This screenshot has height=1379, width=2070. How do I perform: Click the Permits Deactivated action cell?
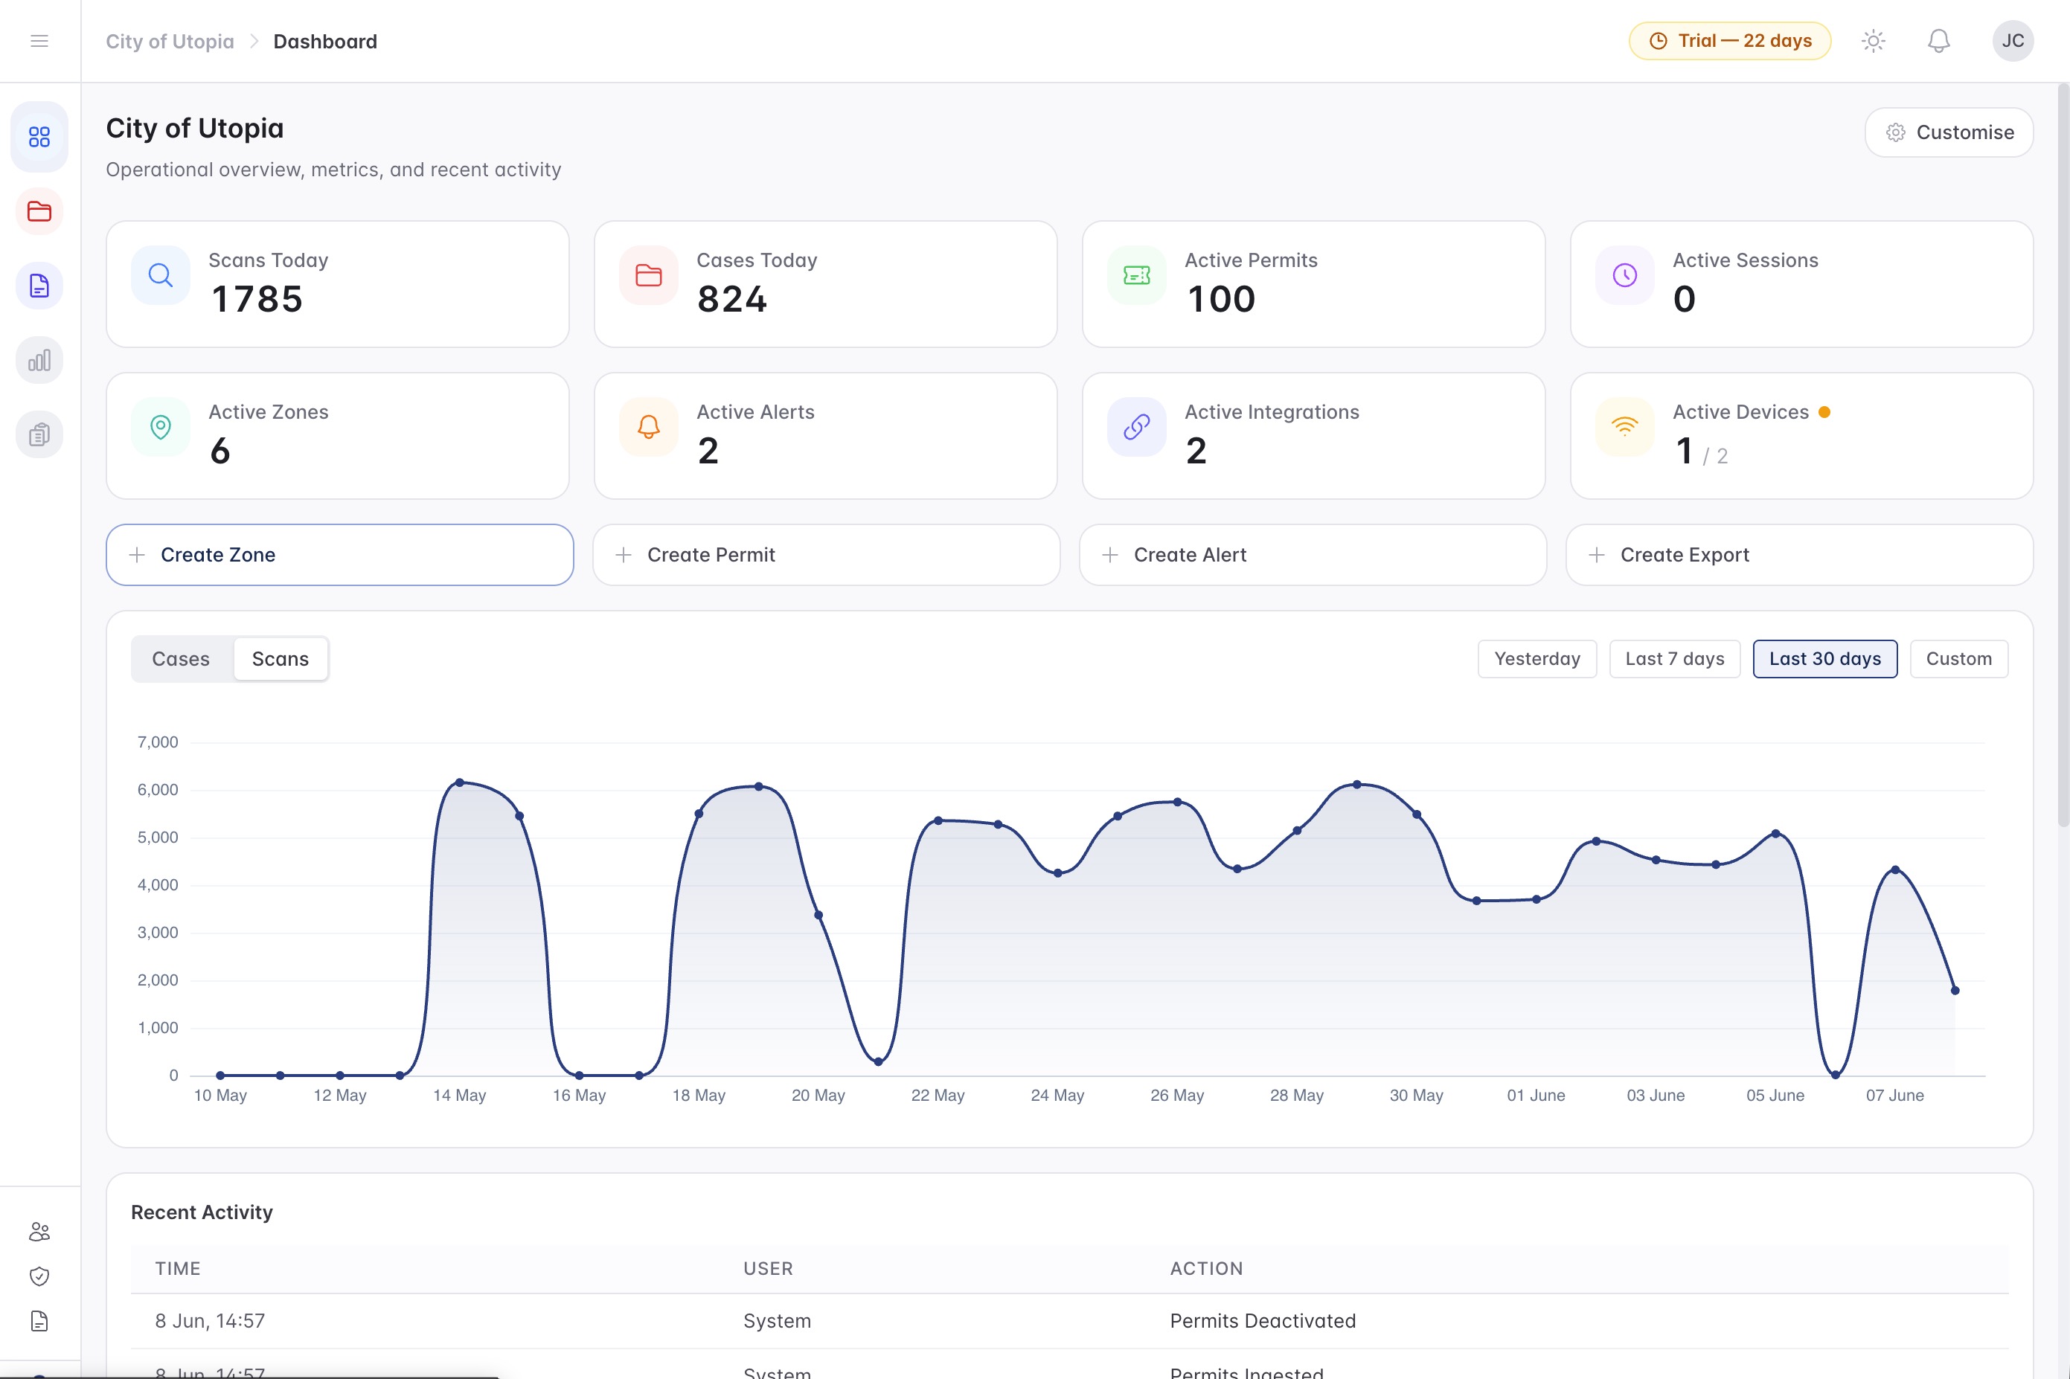1263,1321
